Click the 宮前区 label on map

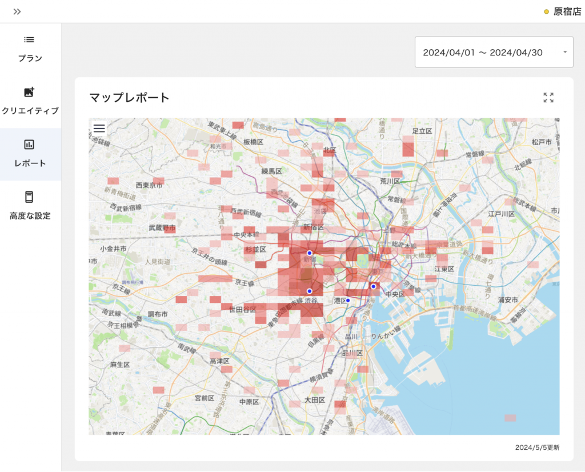click(x=205, y=398)
